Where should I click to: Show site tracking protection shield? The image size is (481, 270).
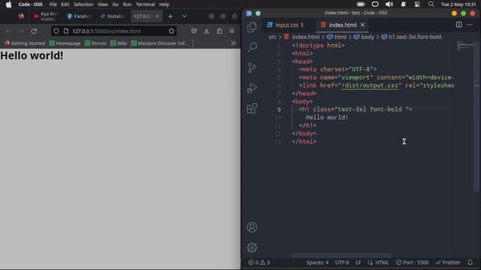[56, 31]
